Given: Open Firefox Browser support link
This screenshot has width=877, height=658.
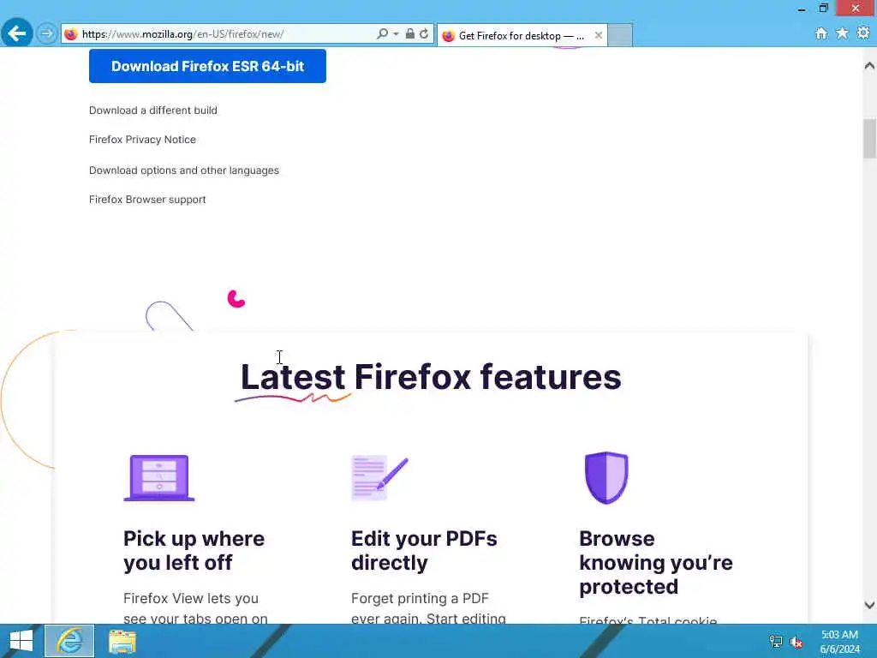Looking at the screenshot, I should click(x=147, y=199).
